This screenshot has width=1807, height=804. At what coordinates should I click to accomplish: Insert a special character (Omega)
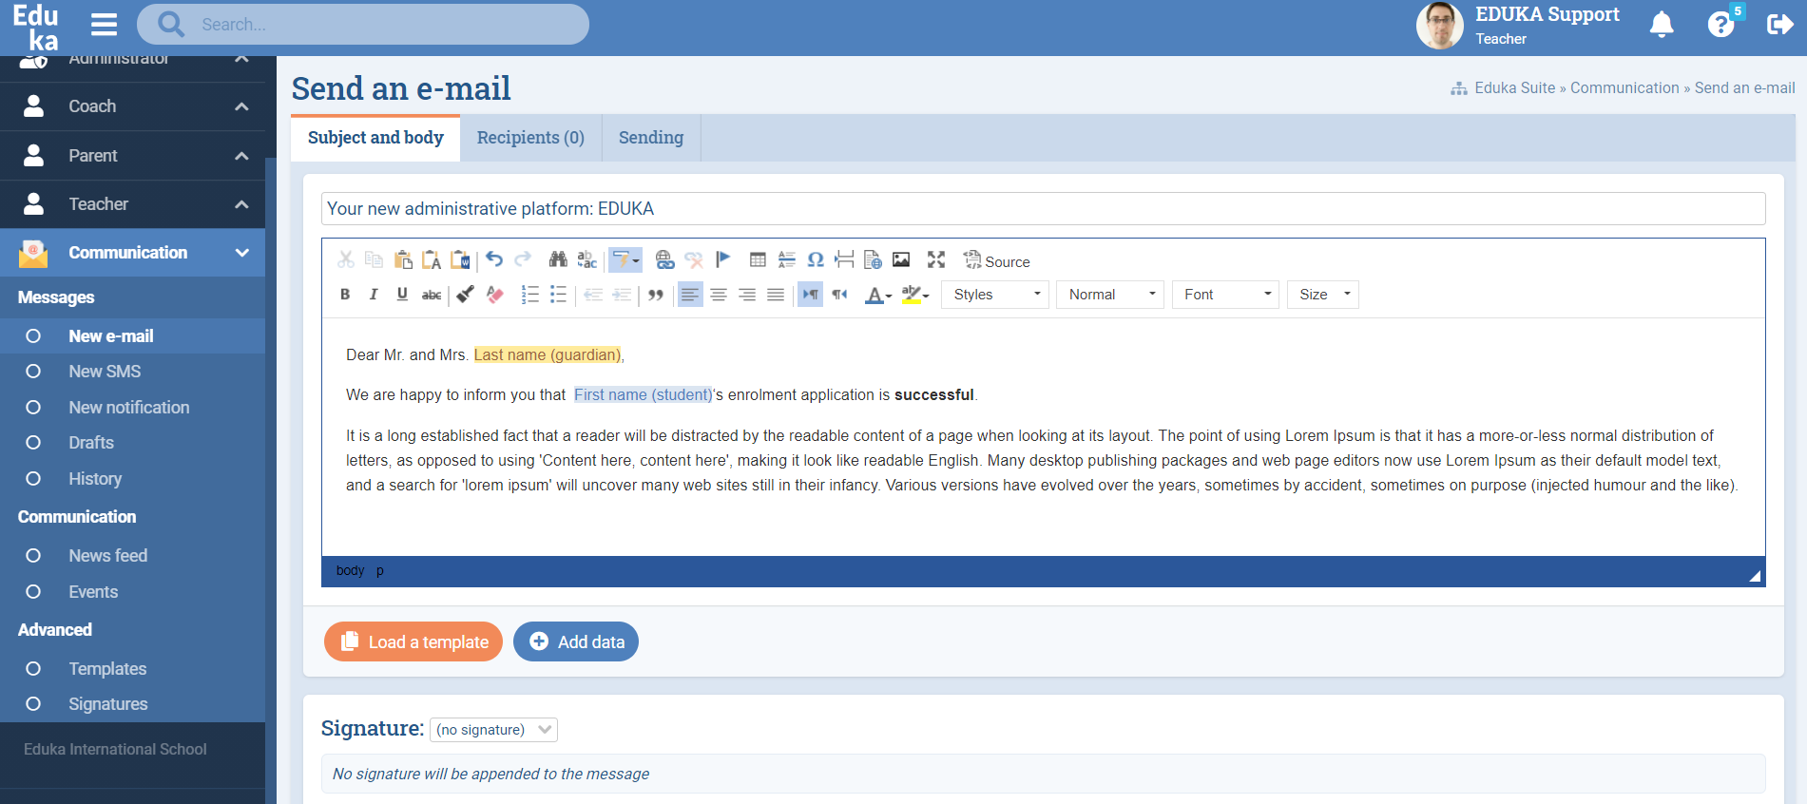(x=816, y=259)
